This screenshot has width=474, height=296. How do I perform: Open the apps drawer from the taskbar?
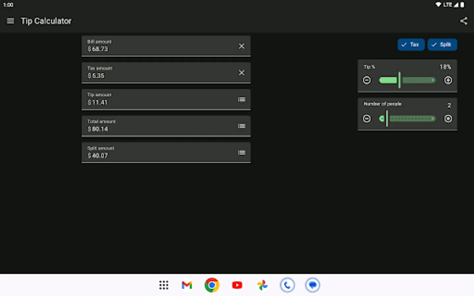164,285
